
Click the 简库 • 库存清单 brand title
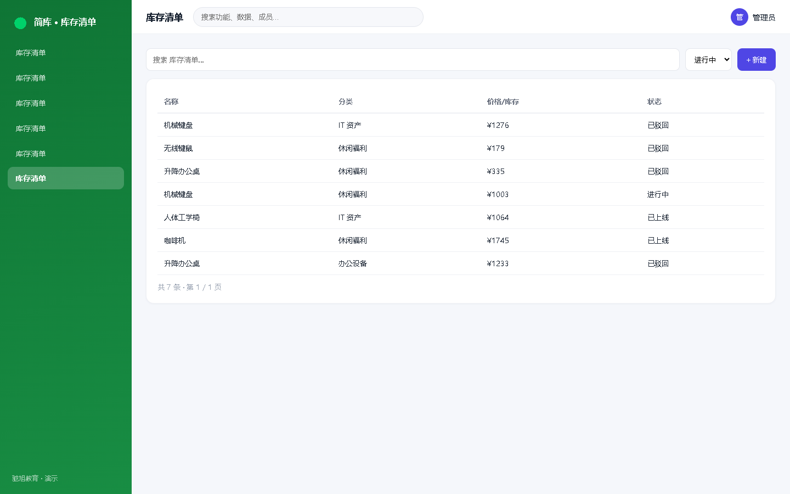pos(65,23)
